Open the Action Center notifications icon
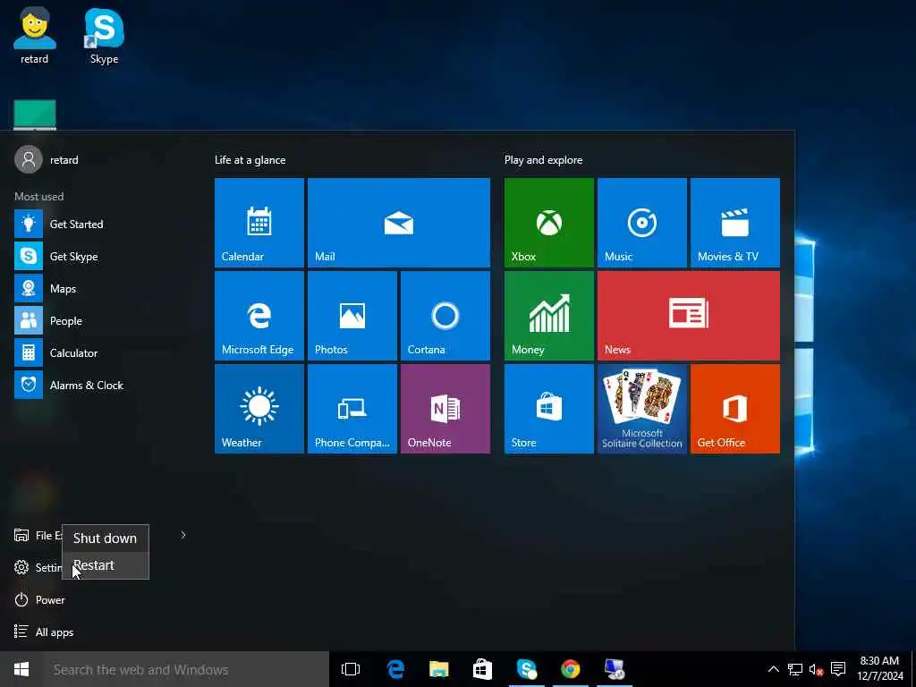The width and height of the screenshot is (916, 687). point(838,669)
